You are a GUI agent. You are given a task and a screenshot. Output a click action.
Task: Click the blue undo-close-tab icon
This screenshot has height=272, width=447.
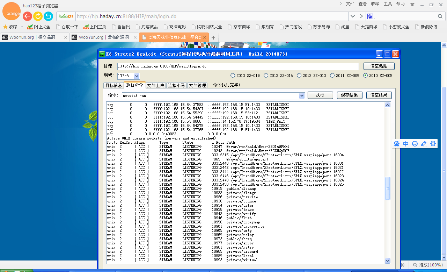[x=49, y=16]
